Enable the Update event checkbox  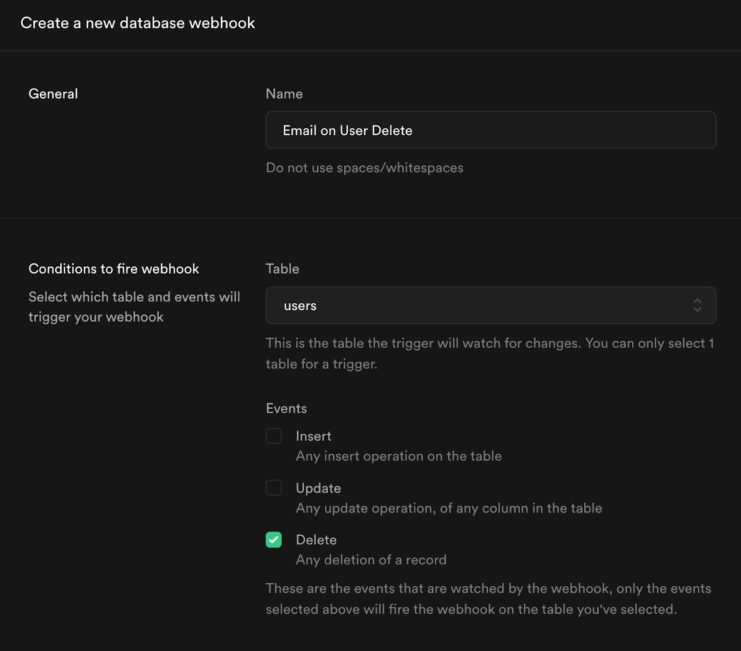click(274, 488)
